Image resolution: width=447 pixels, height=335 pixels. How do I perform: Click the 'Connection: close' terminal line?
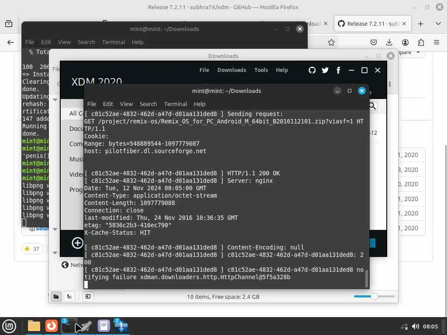pos(114,210)
